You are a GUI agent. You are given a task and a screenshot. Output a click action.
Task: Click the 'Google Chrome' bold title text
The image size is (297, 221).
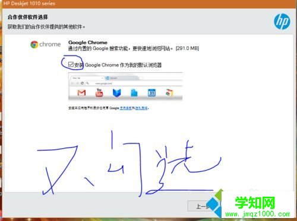point(88,43)
